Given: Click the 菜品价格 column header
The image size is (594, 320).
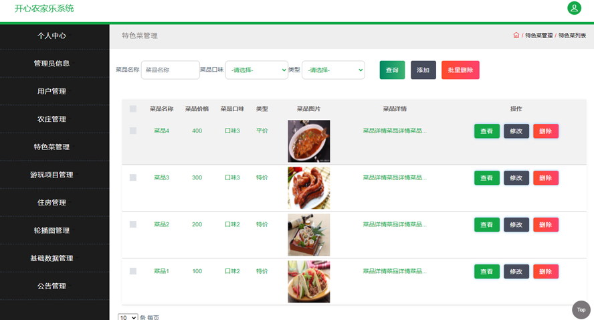Looking at the screenshot, I should [x=197, y=109].
